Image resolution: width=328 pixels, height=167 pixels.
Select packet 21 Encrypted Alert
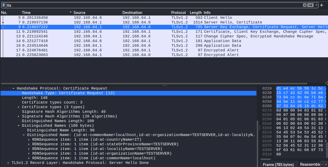point(164,55)
